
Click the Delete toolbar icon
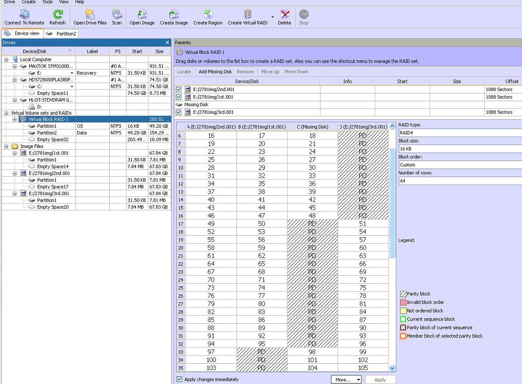pos(284,15)
